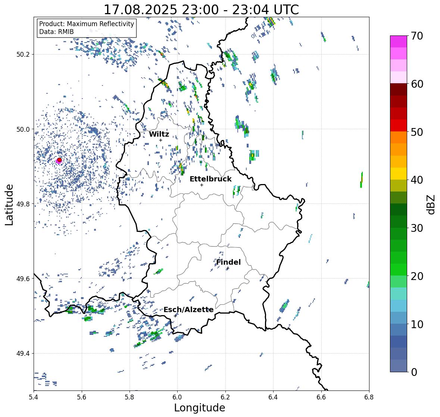440x417 pixels.
Task: Click the lowest slate-blue colorbar segment near 0
Action: click(399, 365)
